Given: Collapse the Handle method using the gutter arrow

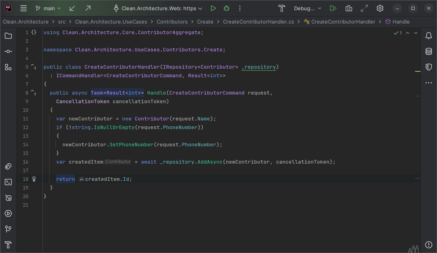Looking at the screenshot, I should coord(31,91).
